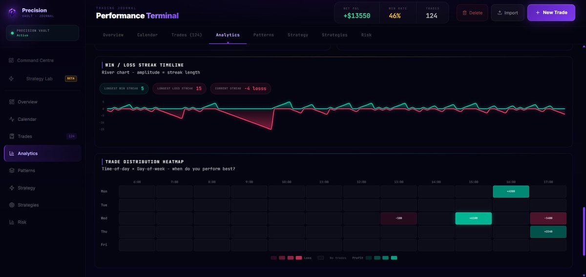Image resolution: width=586 pixels, height=277 pixels.
Task: Create a New Trade
Action: tap(551, 13)
